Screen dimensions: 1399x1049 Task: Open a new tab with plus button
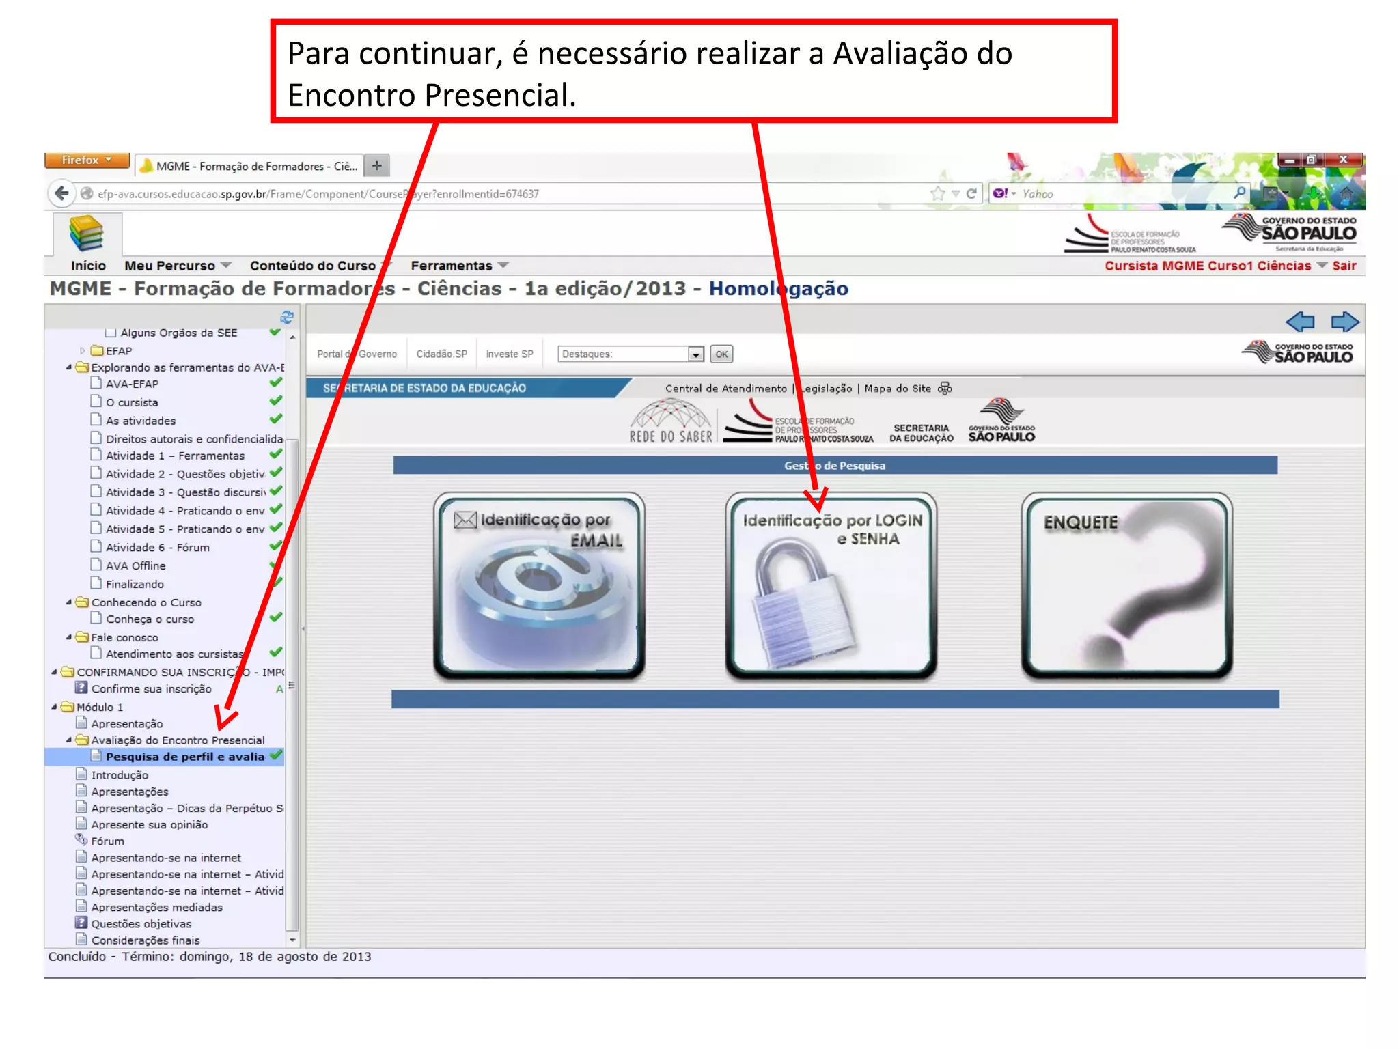pos(376,166)
